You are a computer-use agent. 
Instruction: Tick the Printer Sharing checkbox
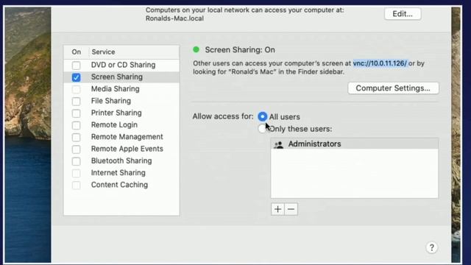[77, 113]
